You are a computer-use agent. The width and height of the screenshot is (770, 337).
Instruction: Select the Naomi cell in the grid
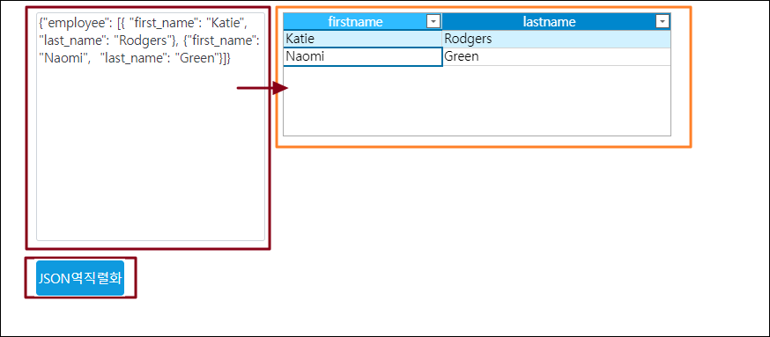point(362,57)
